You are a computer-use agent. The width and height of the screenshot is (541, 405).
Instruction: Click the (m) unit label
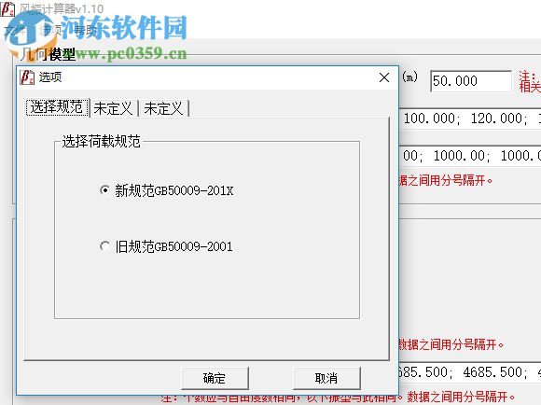tap(409, 77)
